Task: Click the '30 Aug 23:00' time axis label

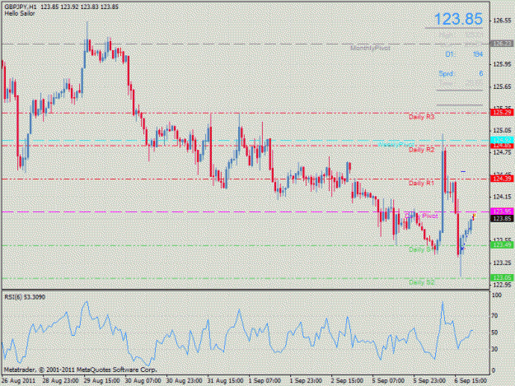Action: click(184, 381)
